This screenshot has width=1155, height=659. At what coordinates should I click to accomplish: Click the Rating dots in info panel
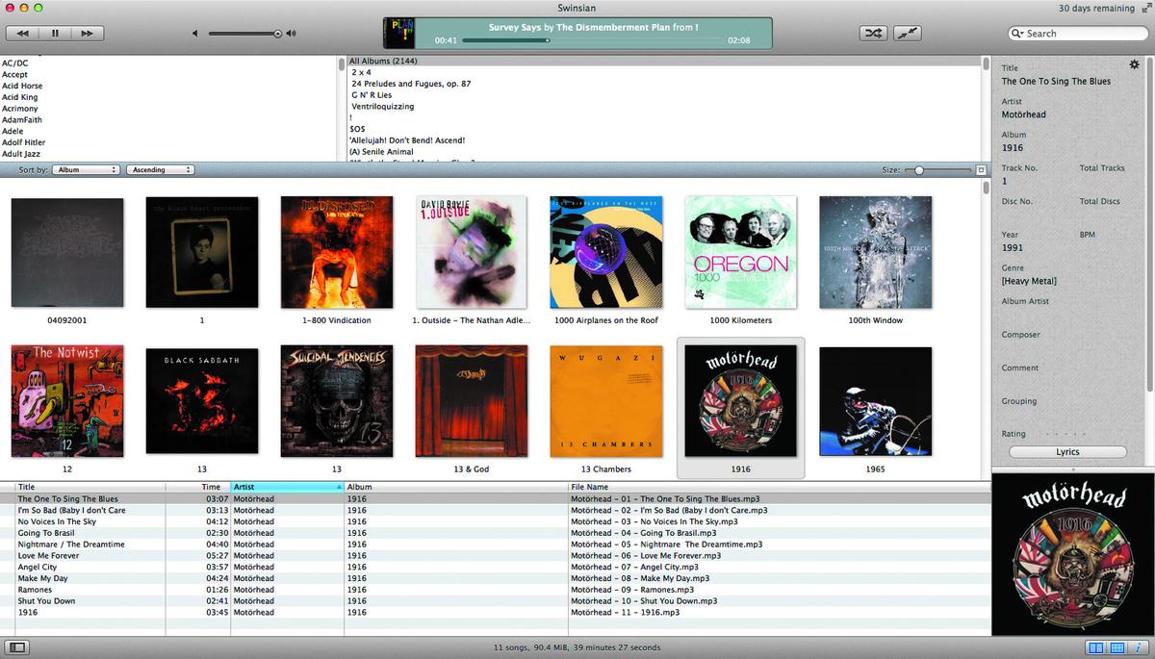coord(1064,434)
